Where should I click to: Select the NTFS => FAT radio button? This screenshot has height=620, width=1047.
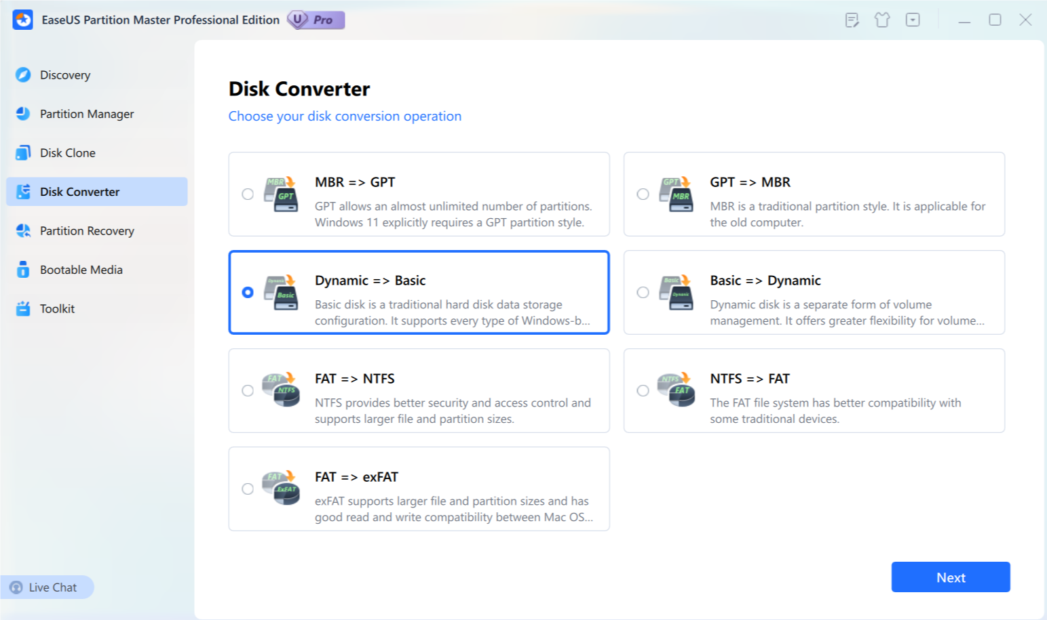643,390
